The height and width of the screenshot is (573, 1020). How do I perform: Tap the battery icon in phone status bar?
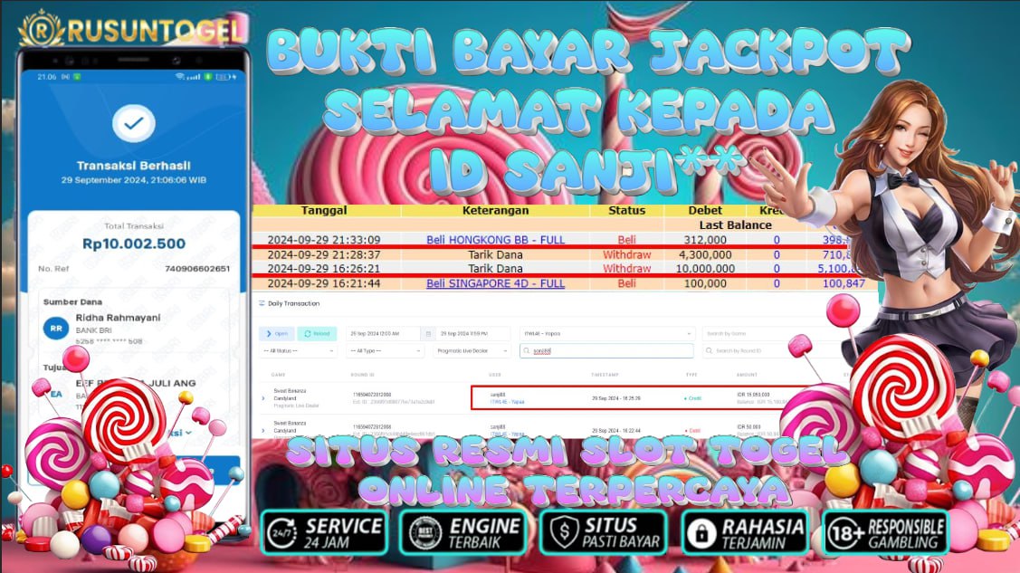pos(224,77)
